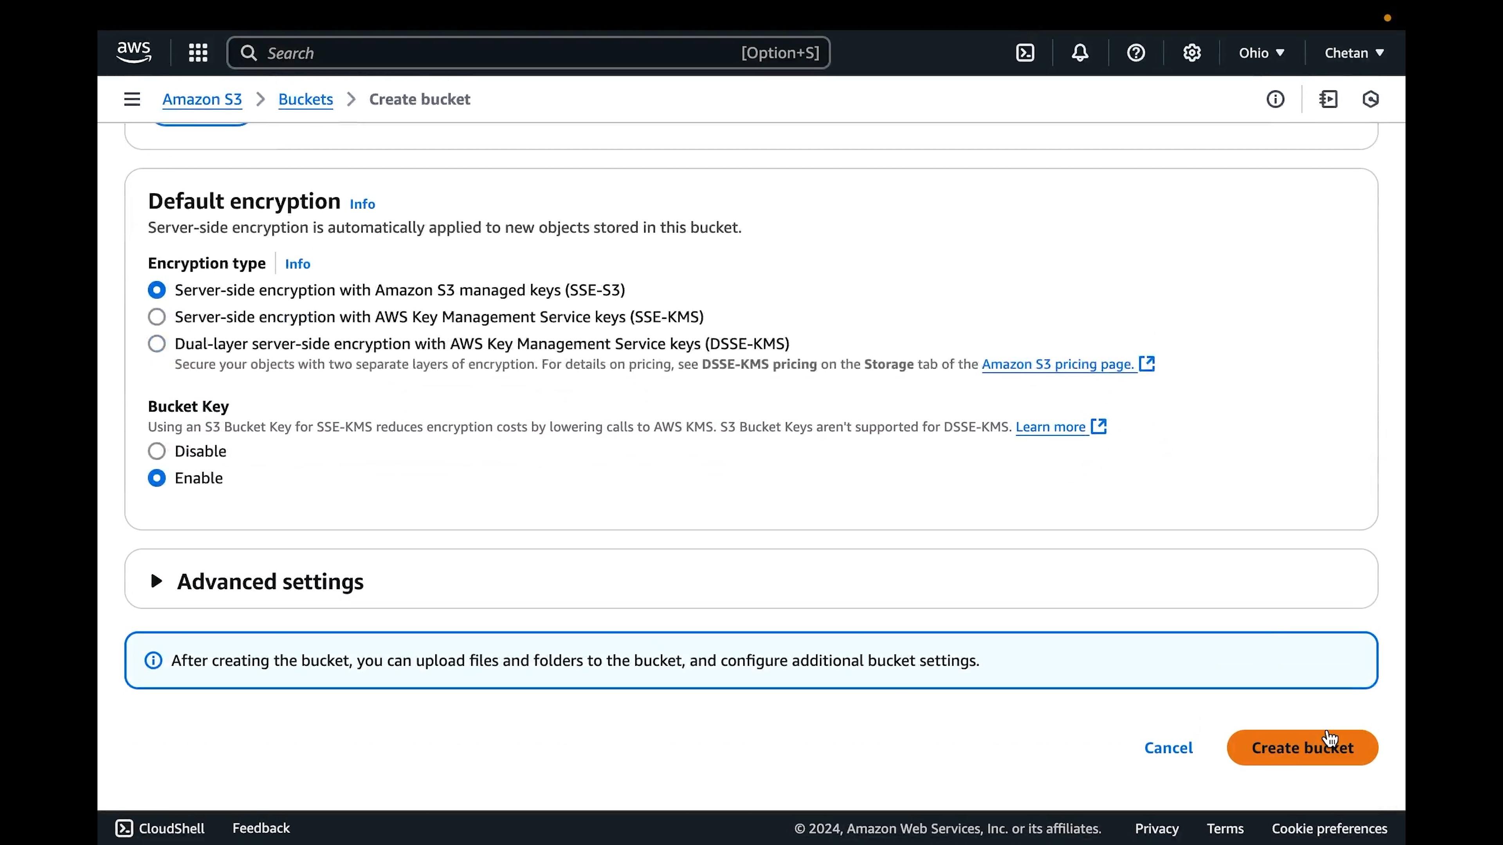
Task: Open the settings gear icon
Action: tap(1191, 52)
